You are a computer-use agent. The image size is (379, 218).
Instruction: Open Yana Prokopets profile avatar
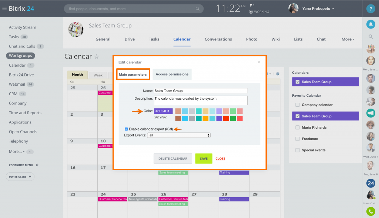293,8
